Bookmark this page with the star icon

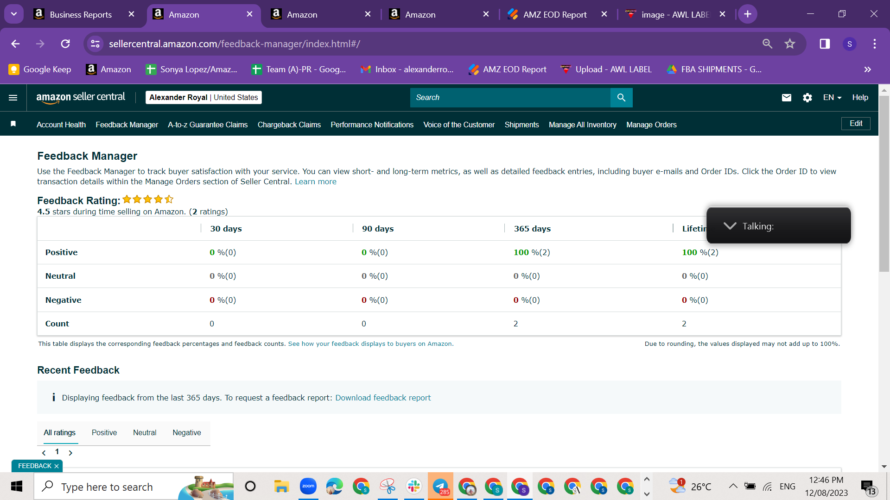click(790, 44)
